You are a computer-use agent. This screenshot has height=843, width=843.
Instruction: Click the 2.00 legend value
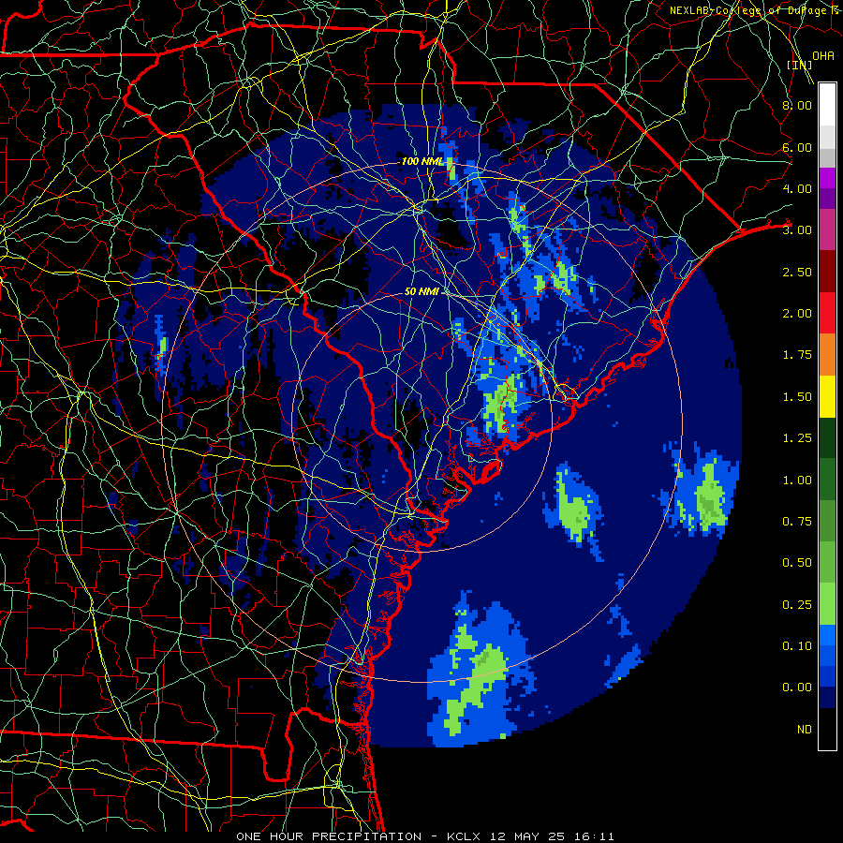797,314
